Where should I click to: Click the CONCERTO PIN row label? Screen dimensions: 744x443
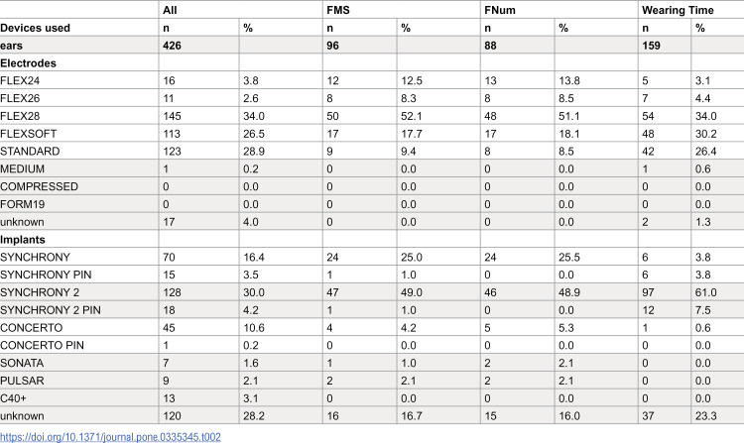point(42,346)
